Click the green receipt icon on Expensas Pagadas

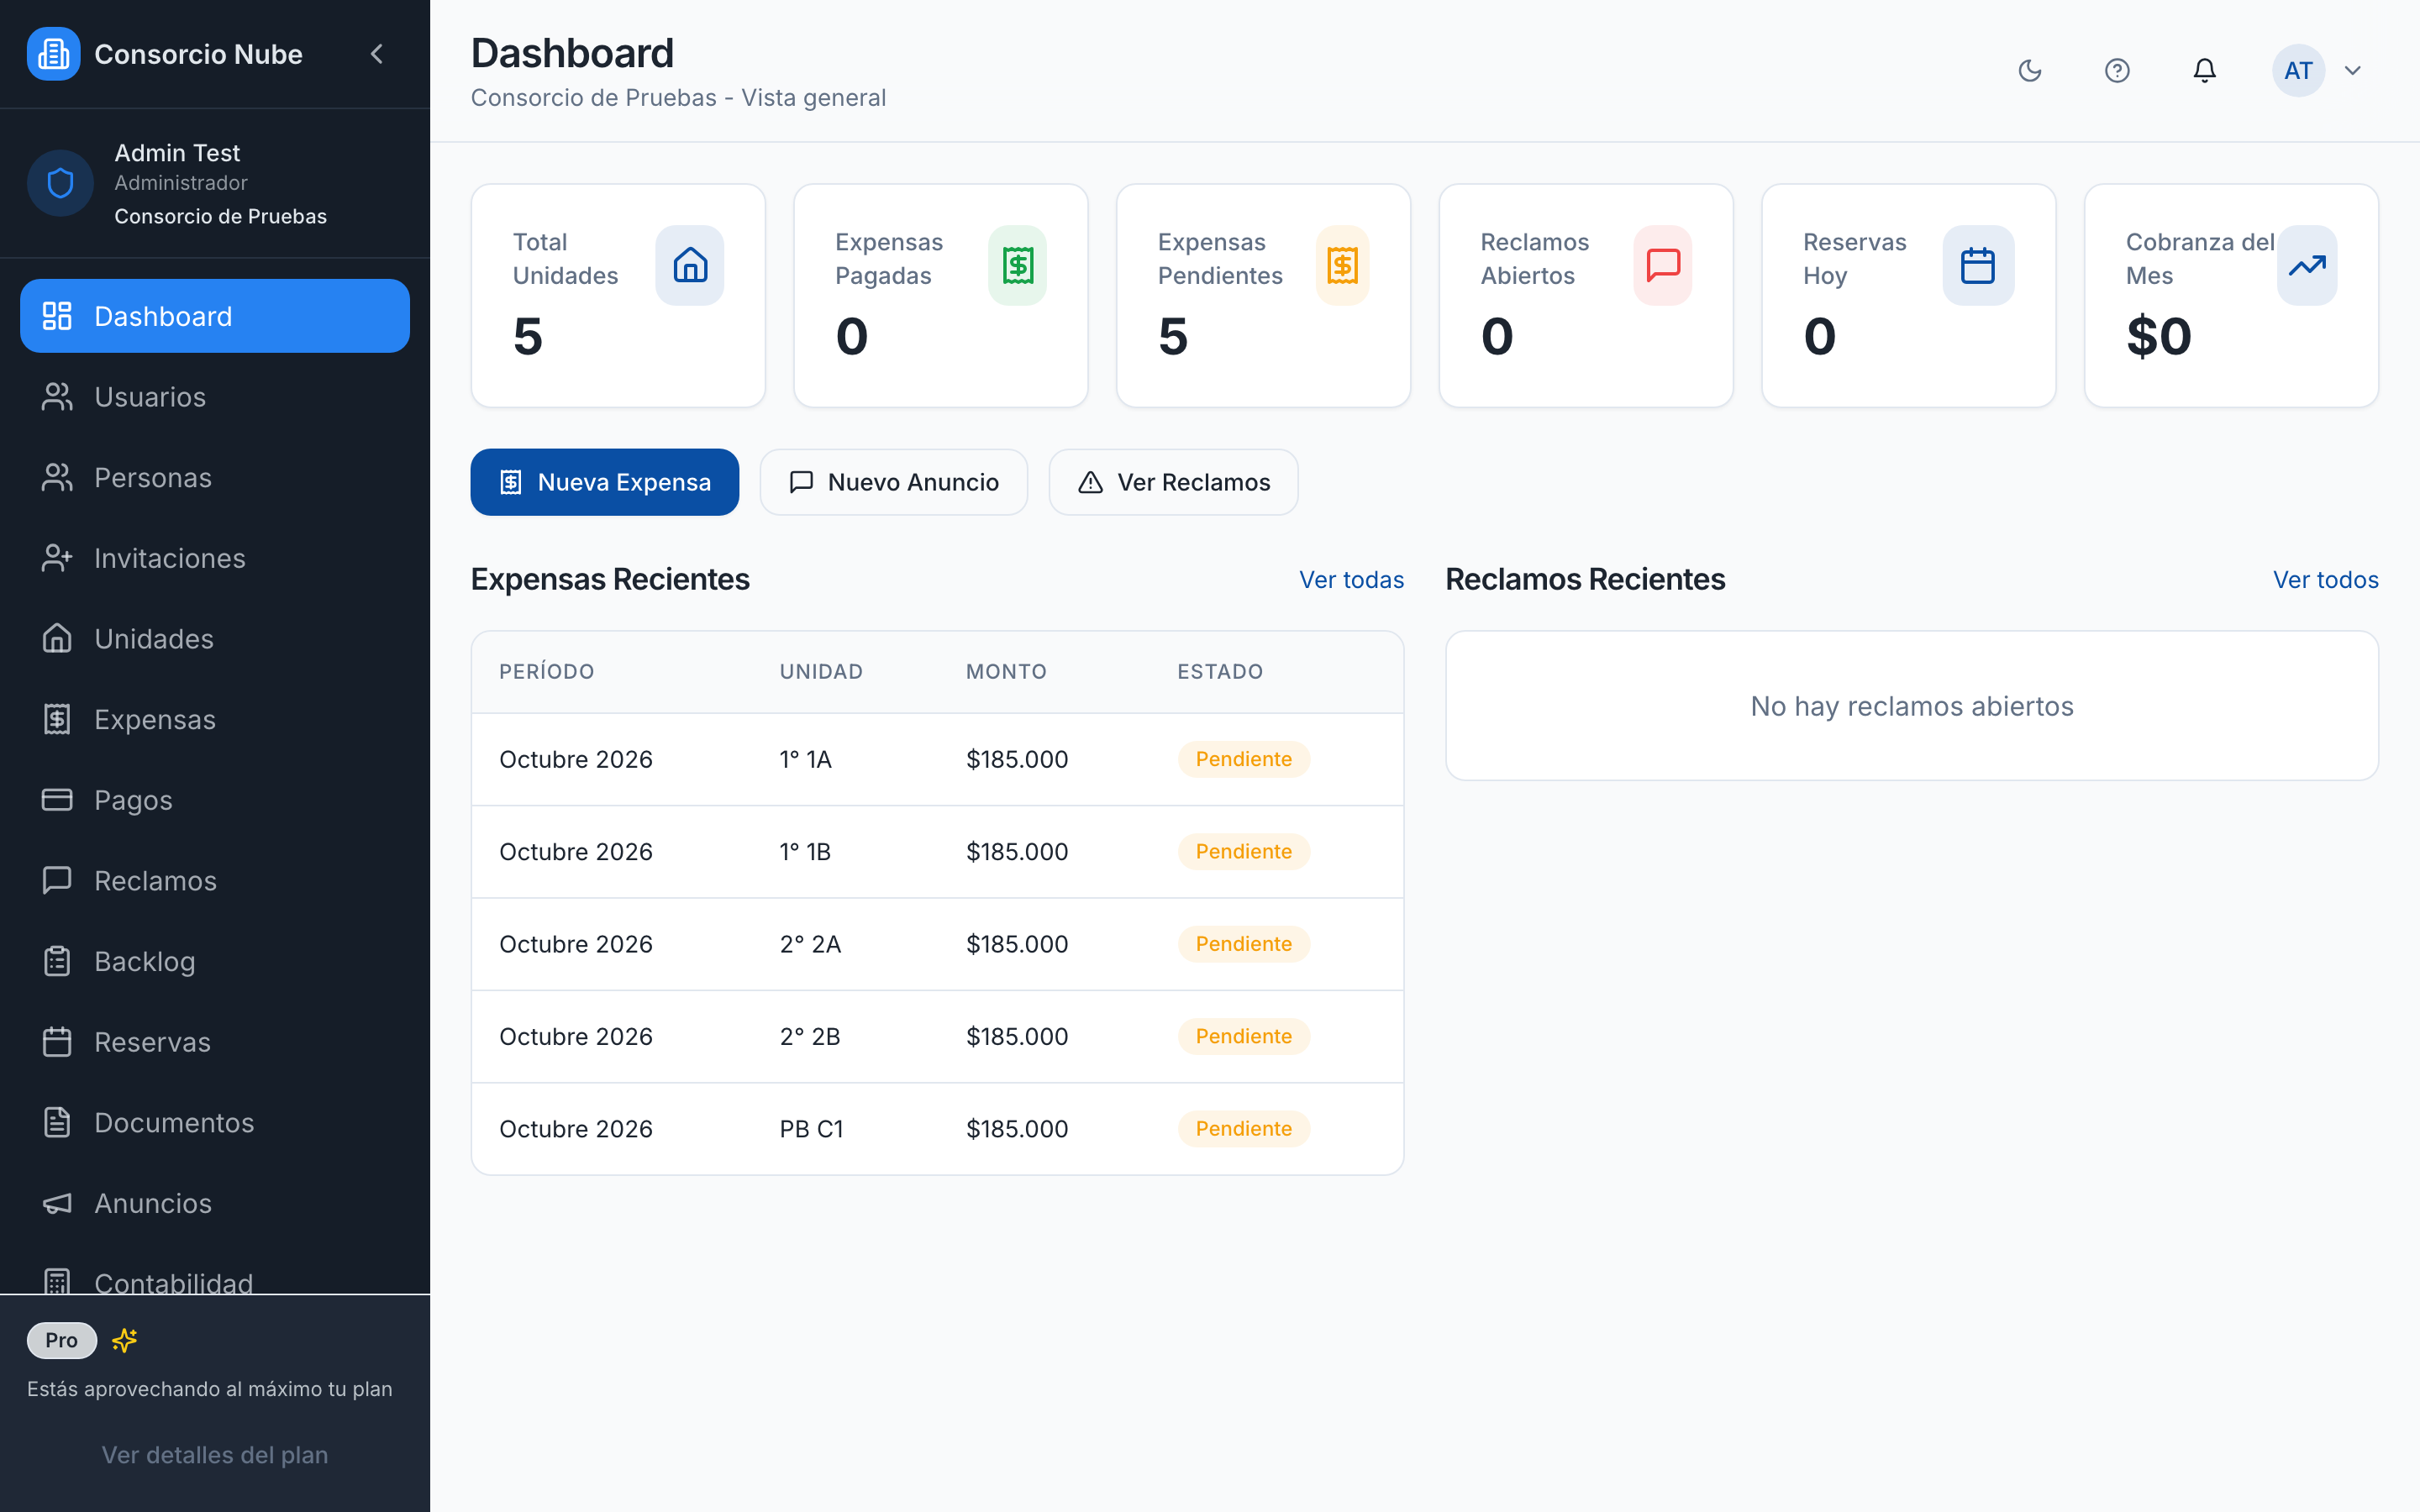point(1018,265)
